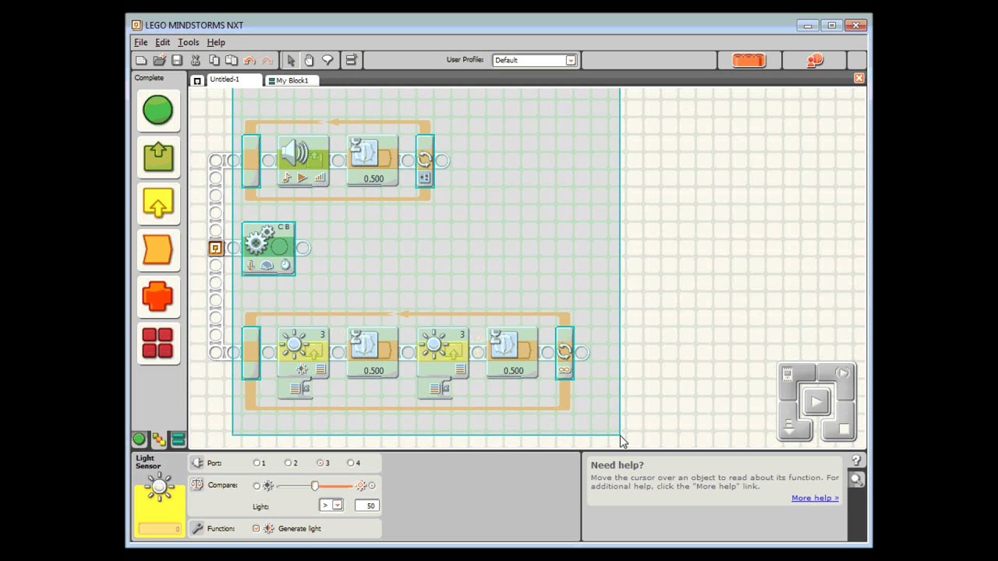Image resolution: width=998 pixels, height=561 pixels.
Task: Open the User Profile dropdown
Action: [x=570, y=60]
